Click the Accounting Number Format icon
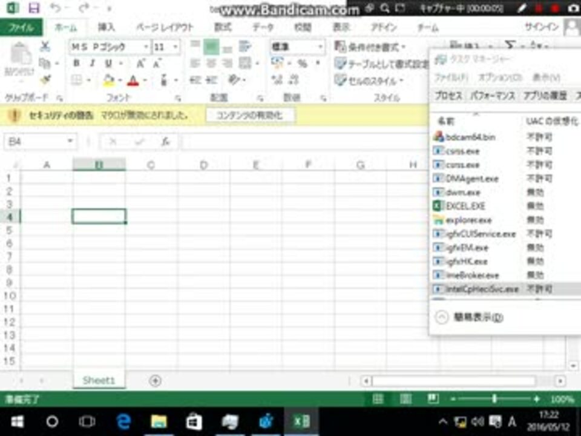Image resolution: width=581 pixels, height=436 pixels. (277, 63)
